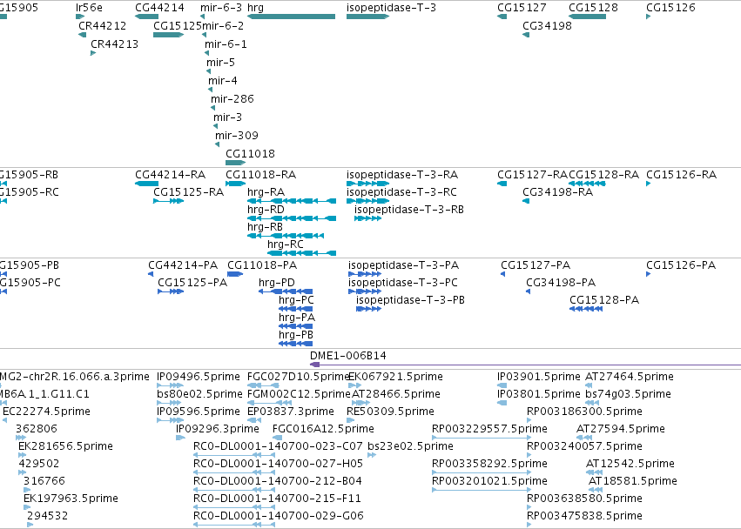Select the hrg-RB transcript
741x529 pixels.
[x=286, y=236]
